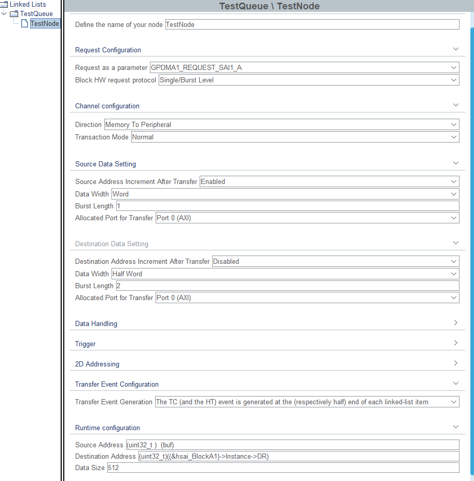The width and height of the screenshot is (474, 481).
Task: Expand the Trigger section
Action: [456, 343]
